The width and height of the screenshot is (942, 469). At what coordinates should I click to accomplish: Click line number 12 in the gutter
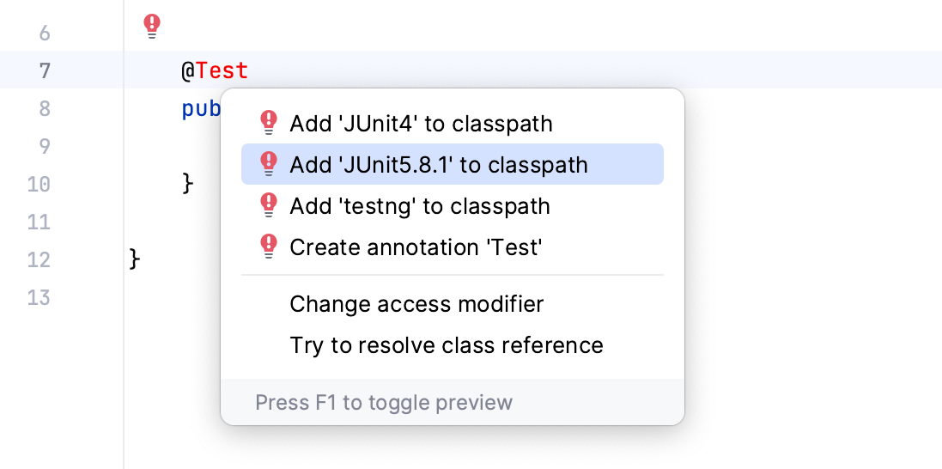tap(40, 259)
